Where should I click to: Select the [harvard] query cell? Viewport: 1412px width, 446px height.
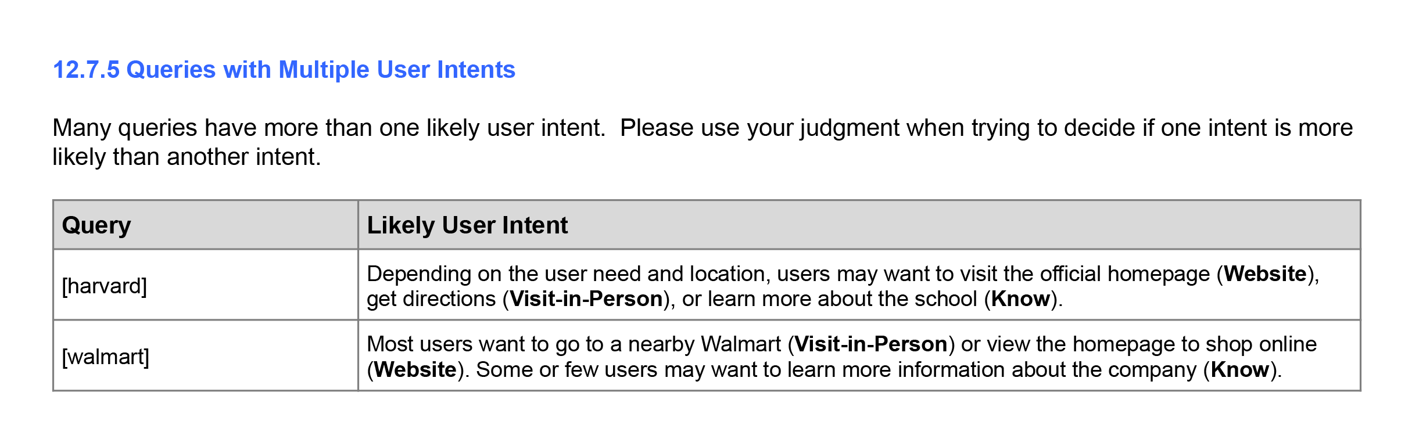pyautogui.click(x=206, y=285)
